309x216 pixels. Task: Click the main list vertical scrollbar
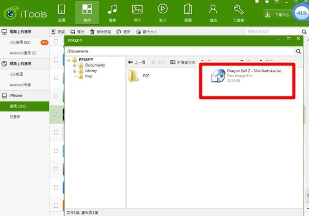tap(307, 195)
